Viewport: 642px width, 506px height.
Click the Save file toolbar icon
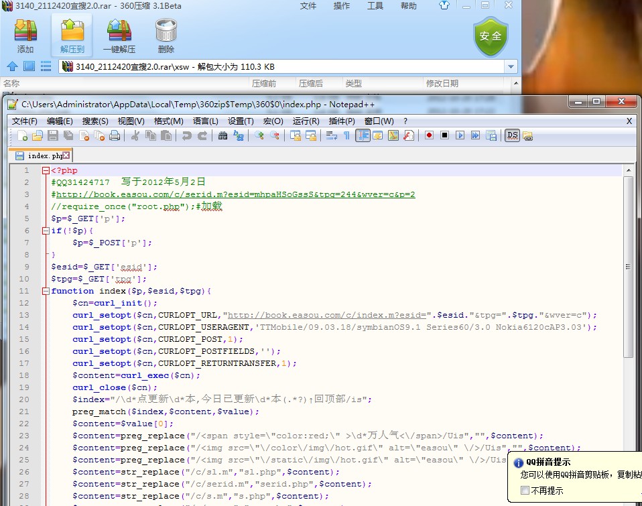[53, 135]
